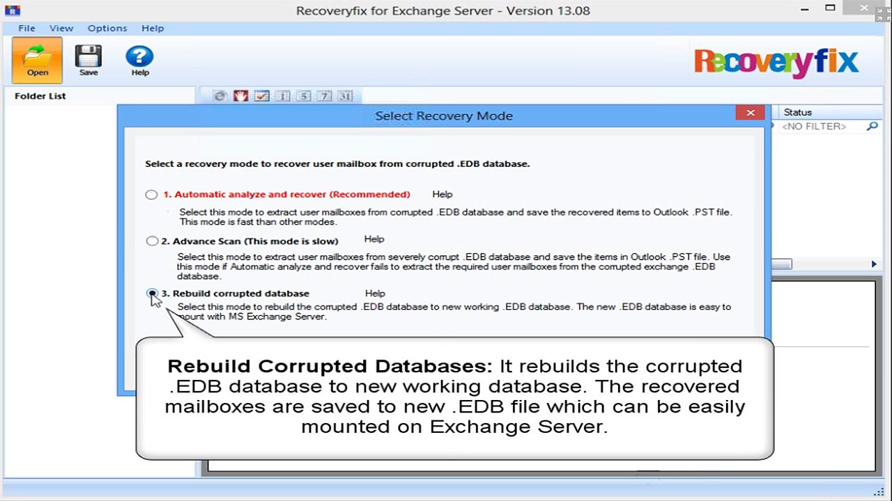
Task: Click the checkmark task icon in toolbar
Action: (261, 96)
